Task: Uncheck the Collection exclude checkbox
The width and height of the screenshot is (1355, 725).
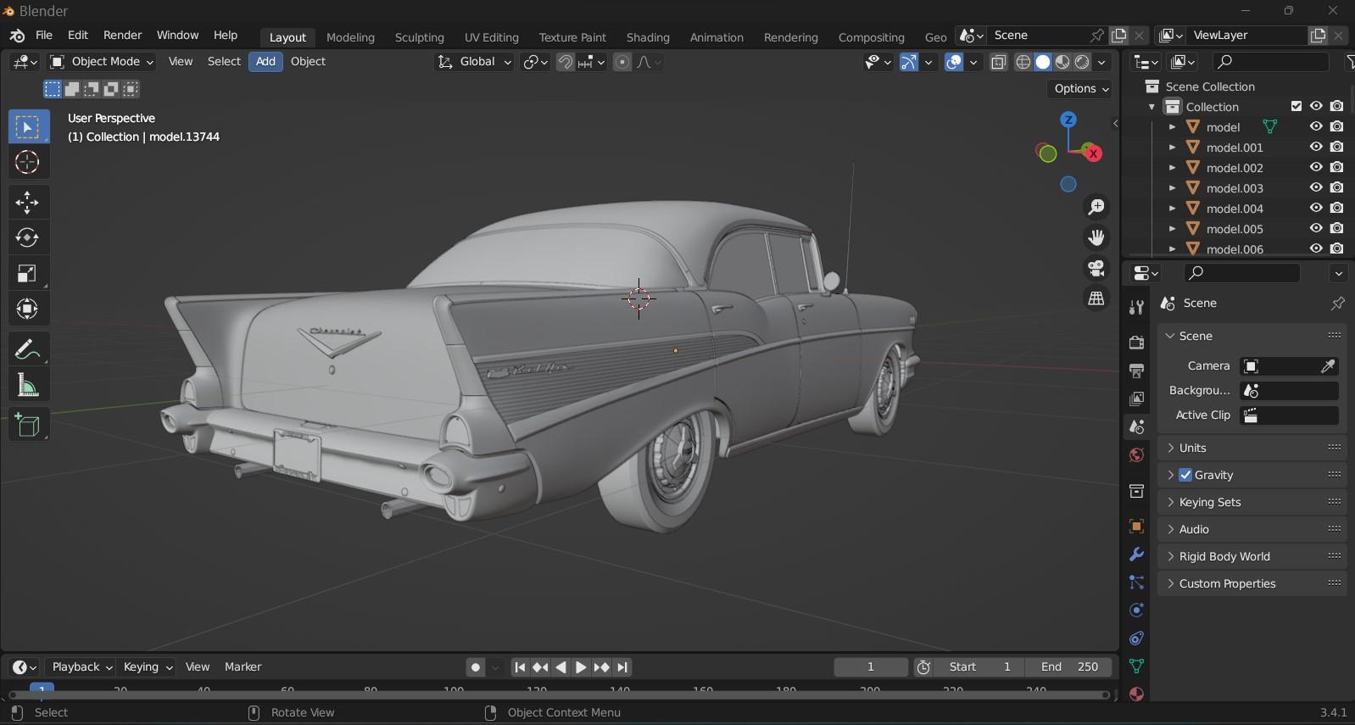Action: pyautogui.click(x=1296, y=106)
